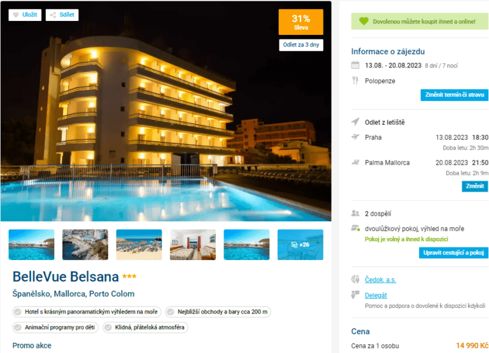Click the calendar icon beside the trip dates
Screen dimensions: 489x353
coord(355,65)
